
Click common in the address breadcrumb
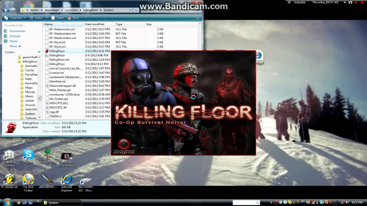71,10
